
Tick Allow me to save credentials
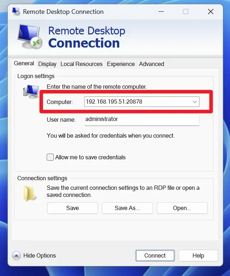(50, 157)
